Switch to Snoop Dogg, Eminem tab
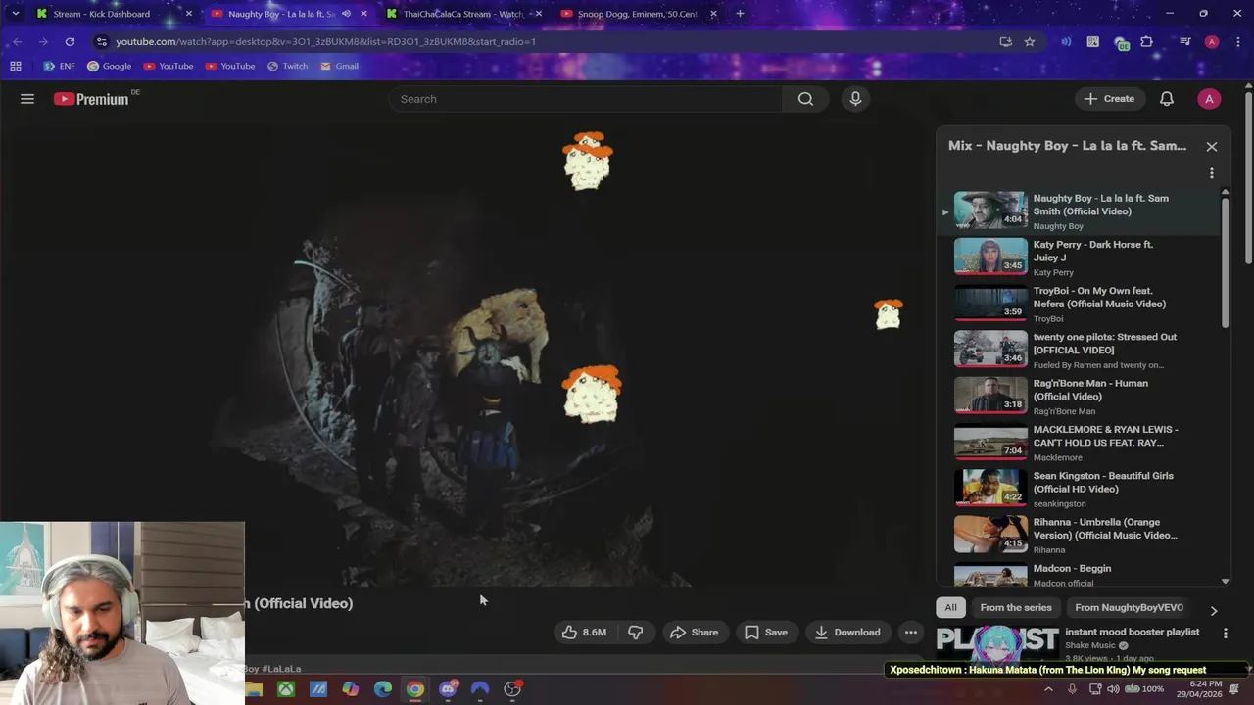This screenshot has width=1254, height=705. [638, 14]
